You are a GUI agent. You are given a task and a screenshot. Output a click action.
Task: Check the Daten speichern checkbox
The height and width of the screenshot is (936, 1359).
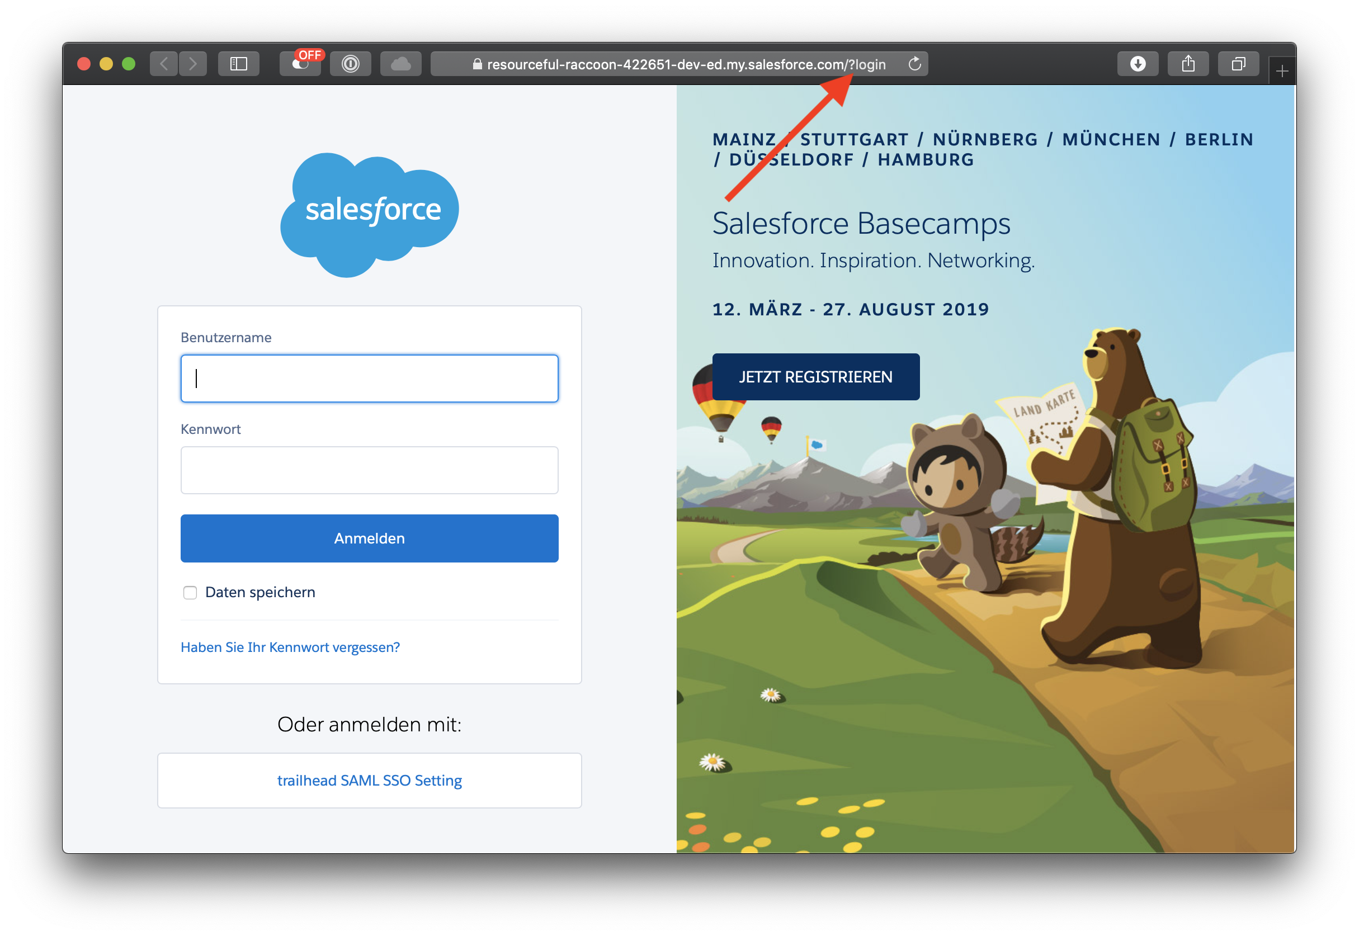coord(190,592)
